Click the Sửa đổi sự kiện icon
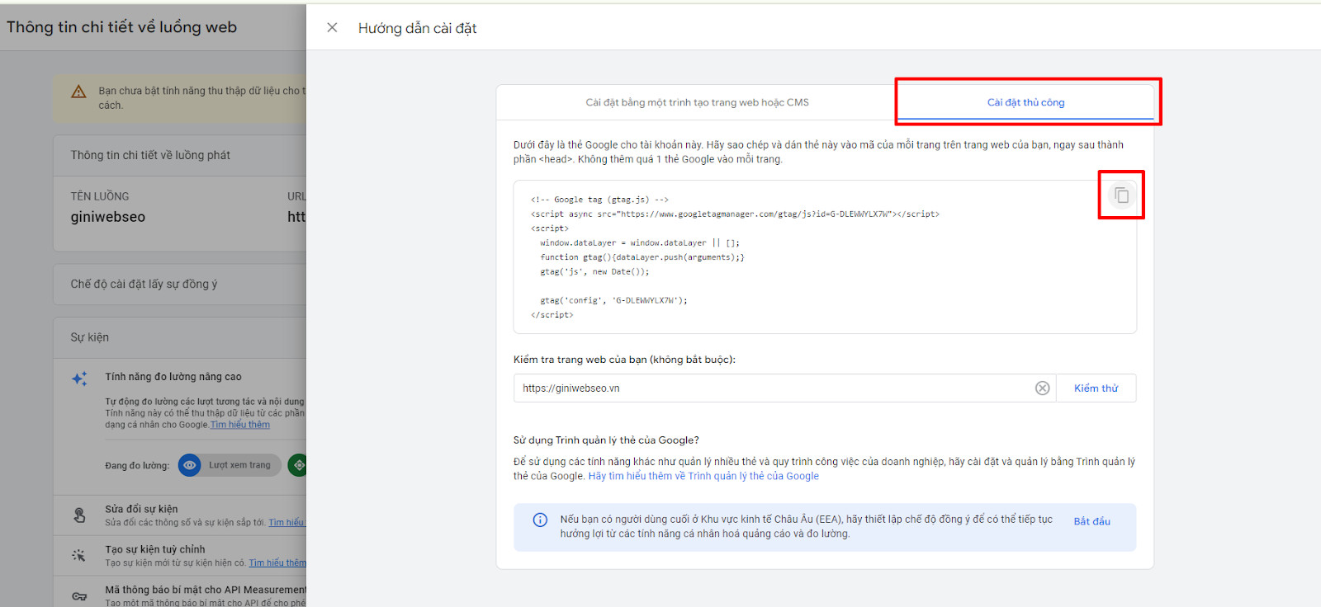This screenshot has width=1321, height=607. 79,515
